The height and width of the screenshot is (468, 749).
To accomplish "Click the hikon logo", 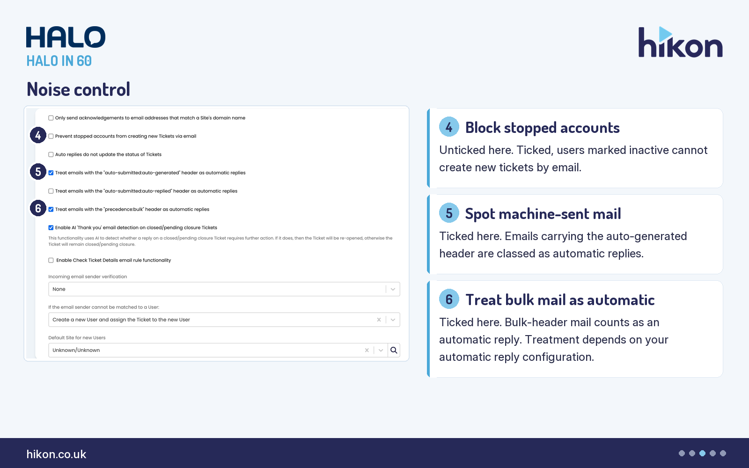I will coord(680,42).
